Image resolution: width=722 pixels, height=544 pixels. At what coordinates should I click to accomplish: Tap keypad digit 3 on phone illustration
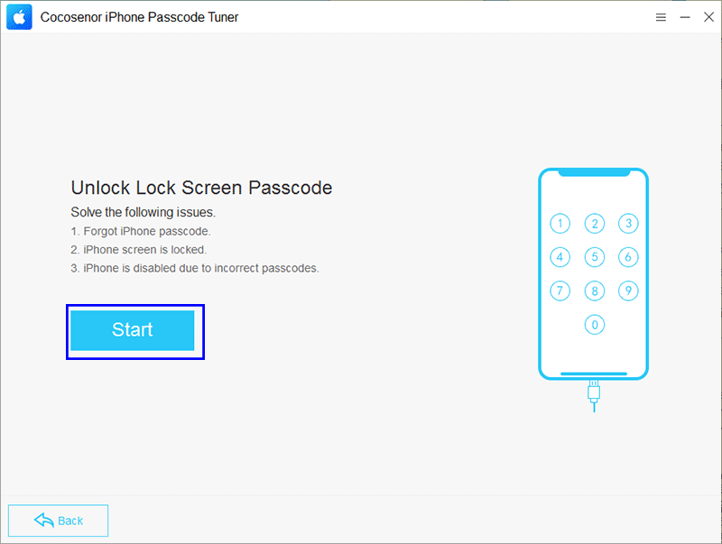click(x=628, y=224)
